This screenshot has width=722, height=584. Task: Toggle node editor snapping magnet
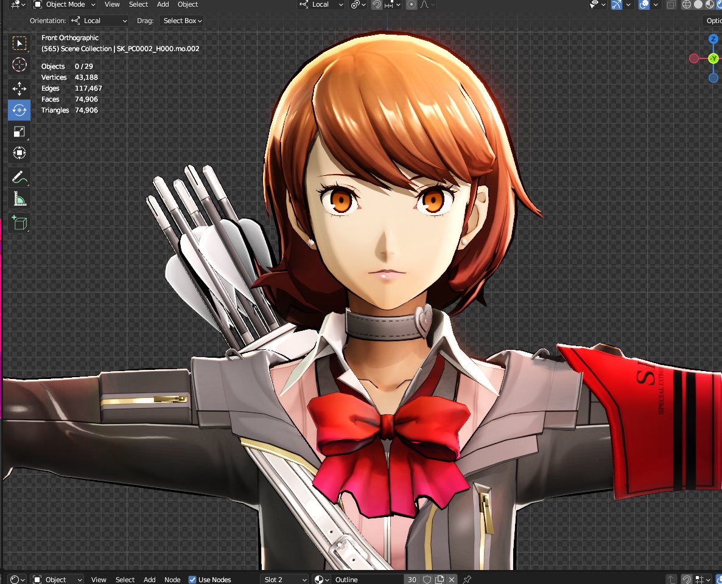(687, 579)
